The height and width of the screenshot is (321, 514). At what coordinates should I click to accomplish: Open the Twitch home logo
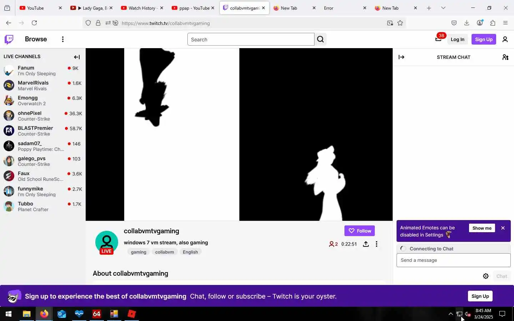[9, 39]
